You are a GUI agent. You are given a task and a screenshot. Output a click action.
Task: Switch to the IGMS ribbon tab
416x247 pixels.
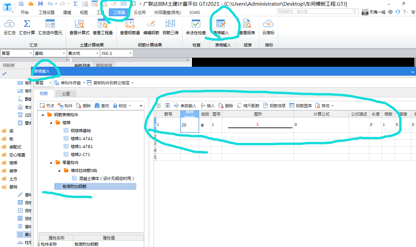[x=195, y=13]
